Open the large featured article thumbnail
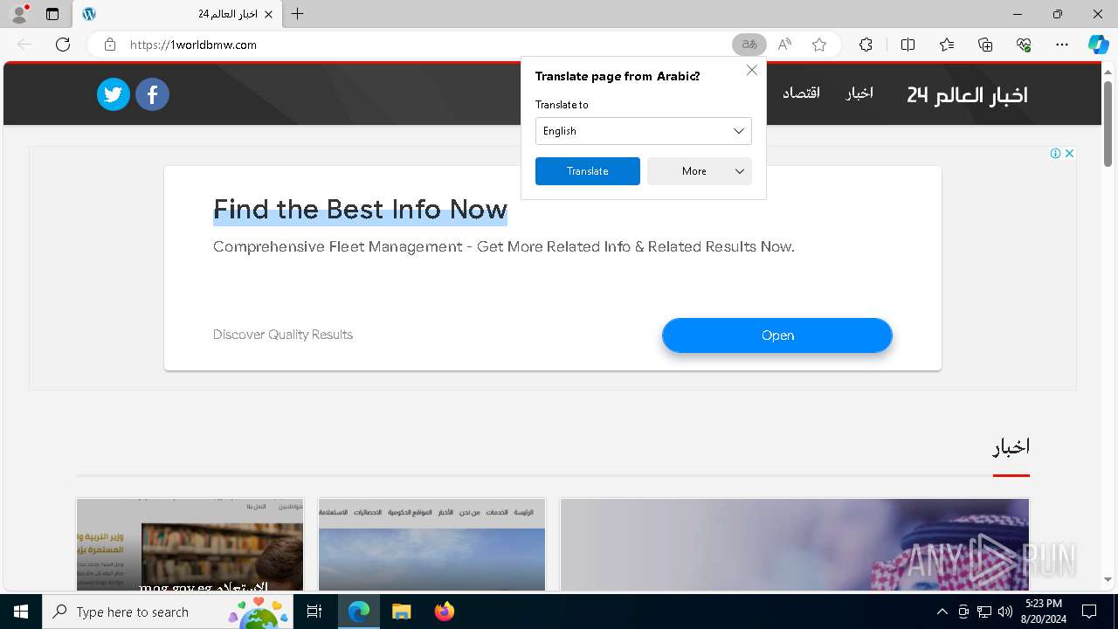This screenshot has width=1118, height=629. 795,544
